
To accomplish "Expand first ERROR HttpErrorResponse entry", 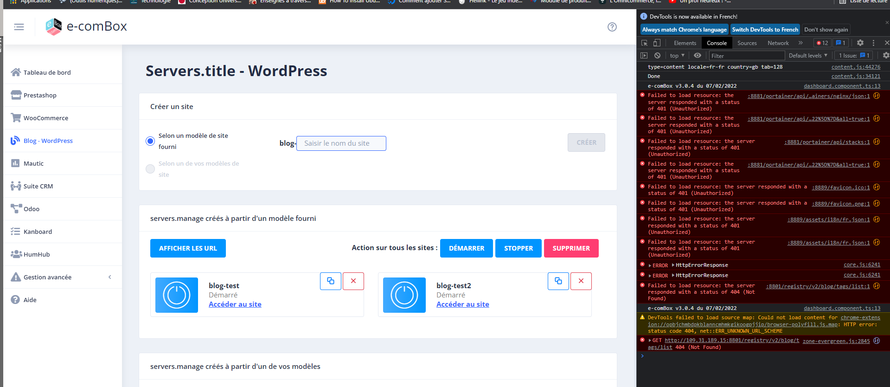I will tap(650, 265).
